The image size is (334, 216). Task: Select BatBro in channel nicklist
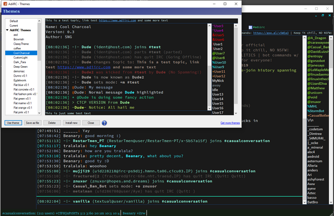[313, 202]
